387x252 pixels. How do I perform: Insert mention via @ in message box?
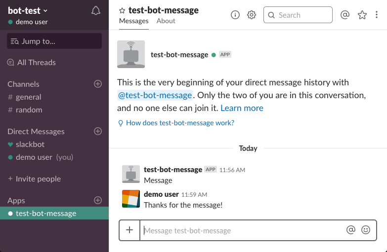click(351, 230)
